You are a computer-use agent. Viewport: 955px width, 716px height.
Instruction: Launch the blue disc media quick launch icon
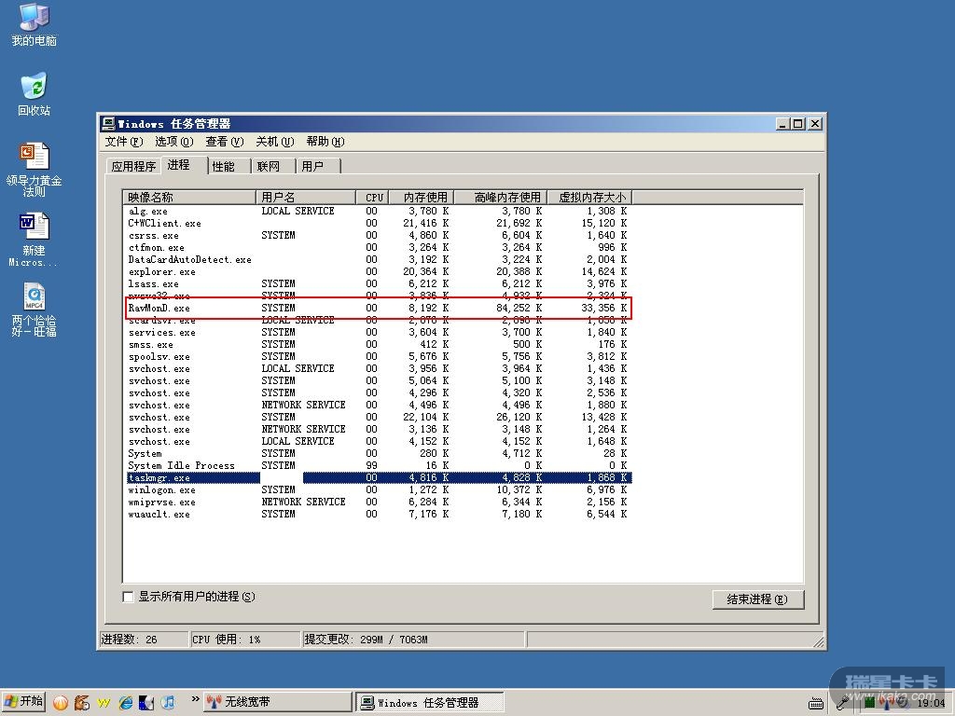146,703
